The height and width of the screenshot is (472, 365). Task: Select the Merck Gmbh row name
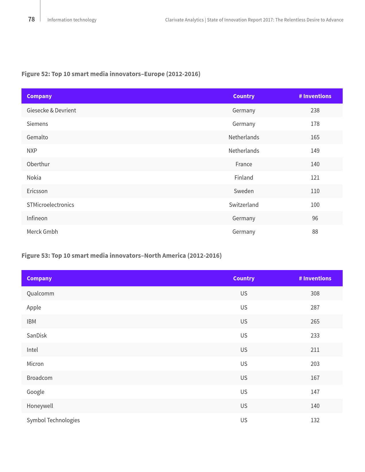pyautogui.click(x=42, y=232)
